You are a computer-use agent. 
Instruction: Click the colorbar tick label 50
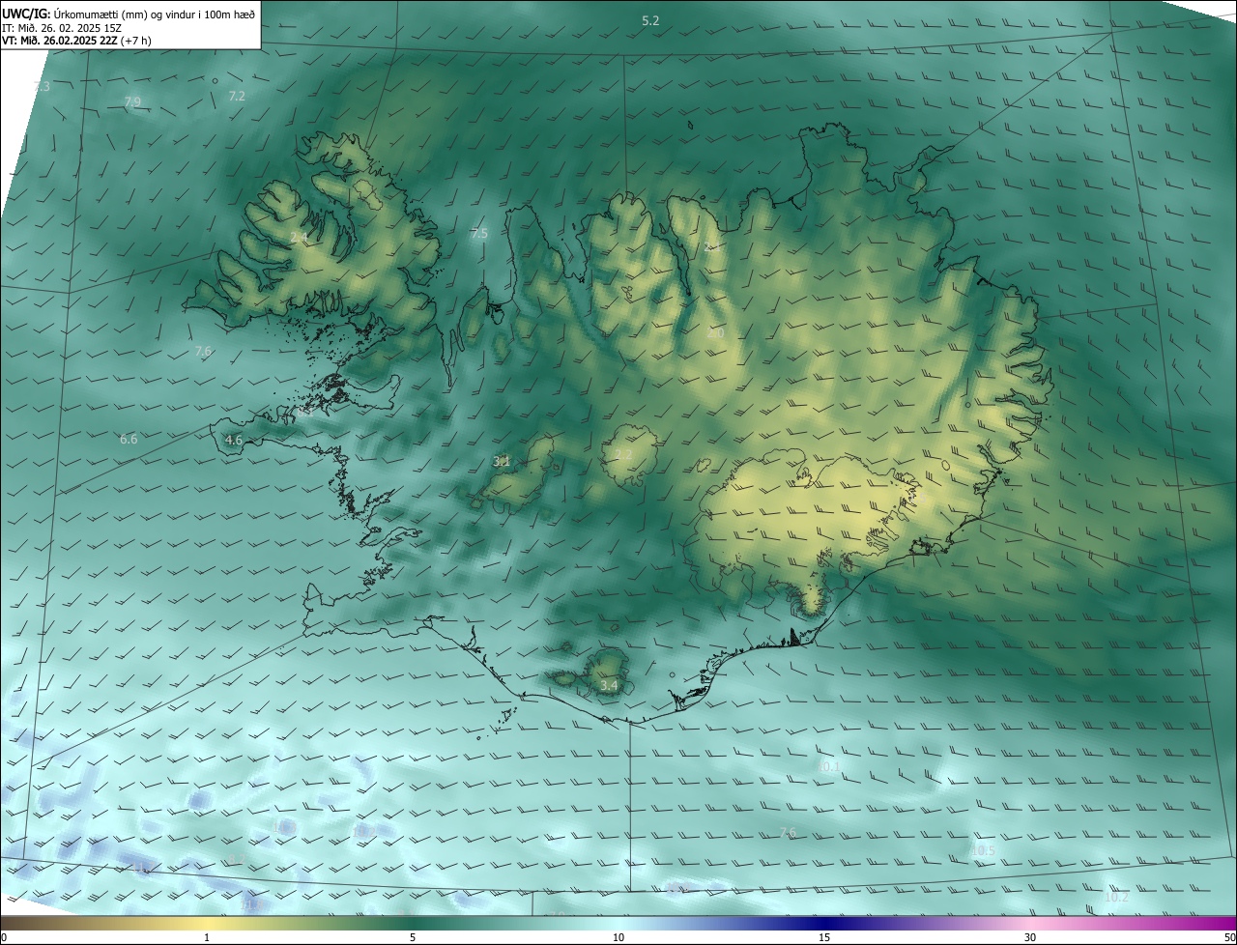tap(1229, 937)
